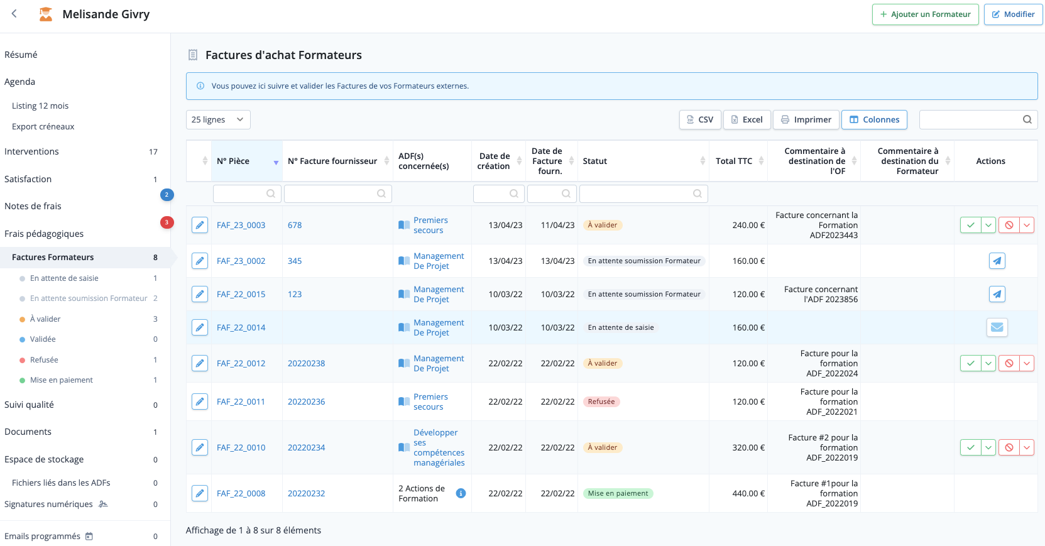This screenshot has height=546, width=1045.
Task: Click the blue notification badge showing 2
Action: 167,195
